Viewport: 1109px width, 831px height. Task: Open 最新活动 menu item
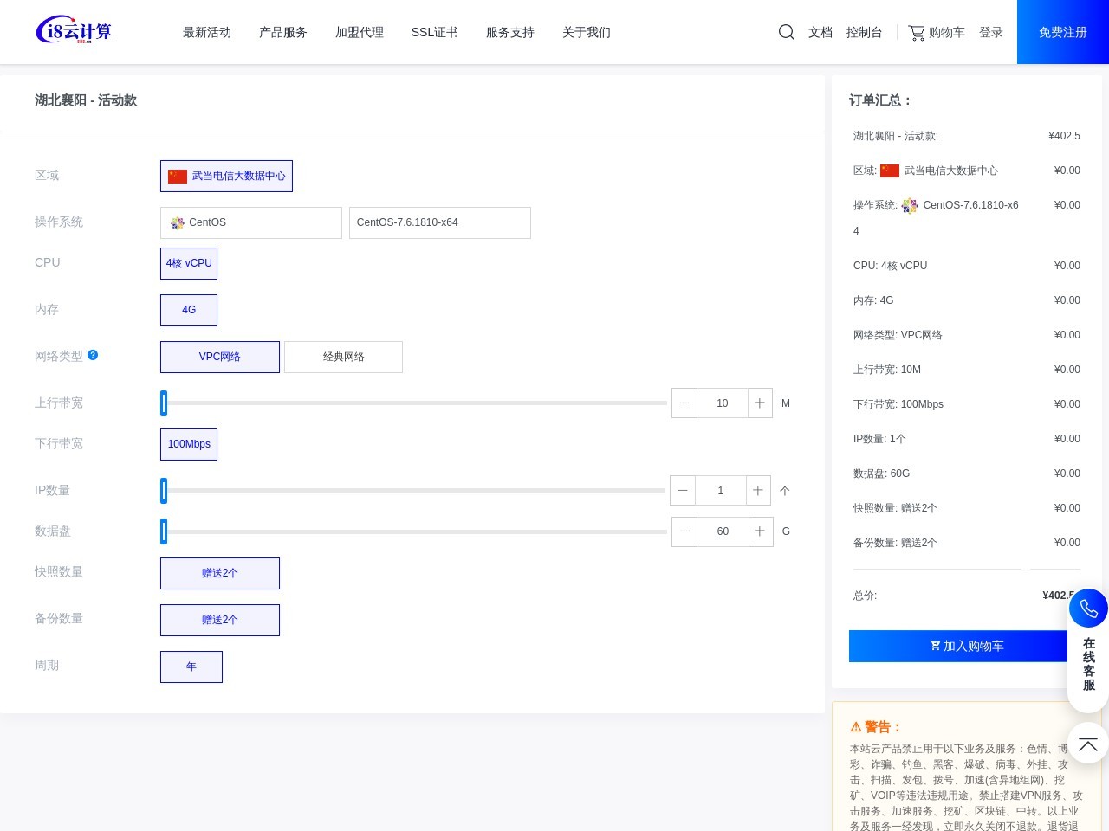pos(207,32)
